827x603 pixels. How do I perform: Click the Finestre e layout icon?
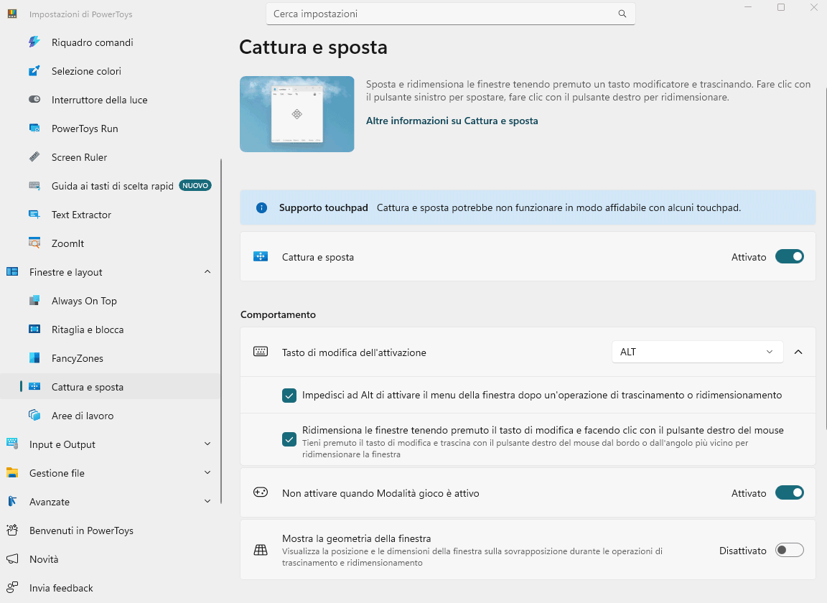[12, 271]
